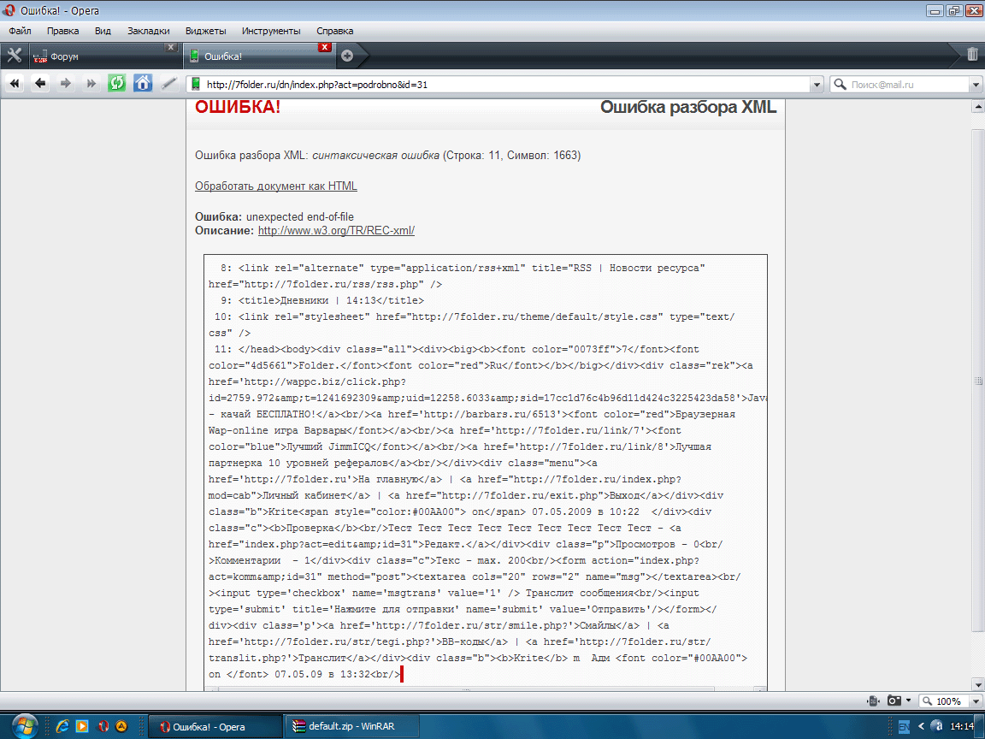Open the Справка menu
Screen dimensions: 985x739
coord(335,31)
